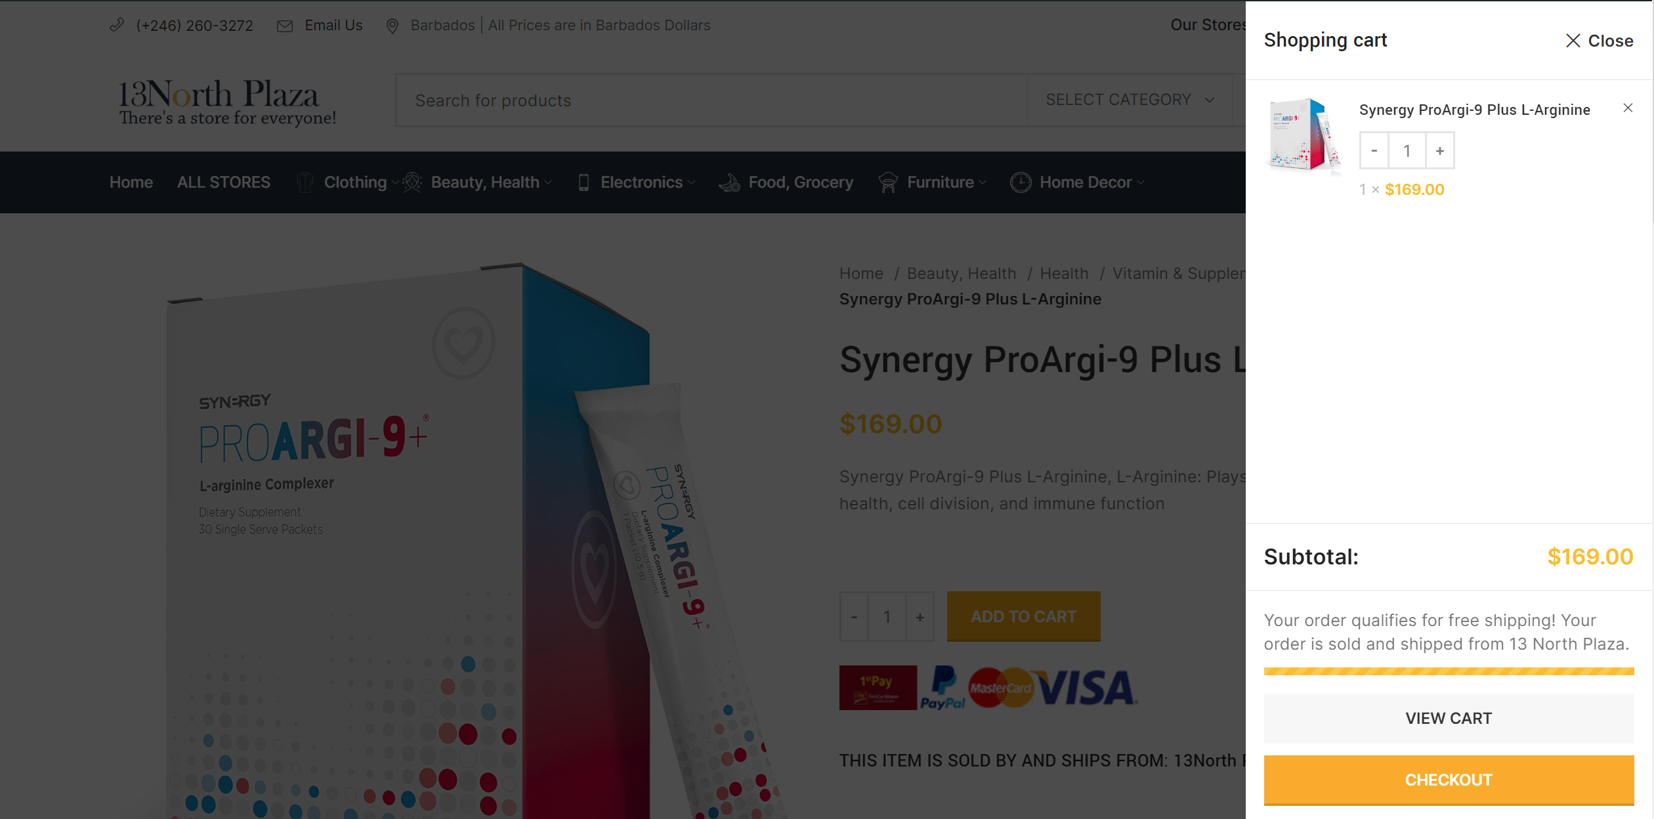Click the shirt icon beside Clothing
Viewport: 1654px width, 819px height.
(305, 182)
